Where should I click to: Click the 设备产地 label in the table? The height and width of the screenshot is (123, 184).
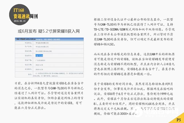(x=28, y=60)
